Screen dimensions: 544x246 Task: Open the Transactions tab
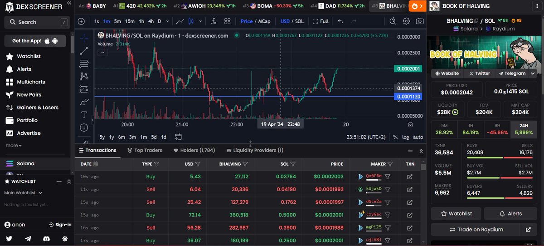97,150
